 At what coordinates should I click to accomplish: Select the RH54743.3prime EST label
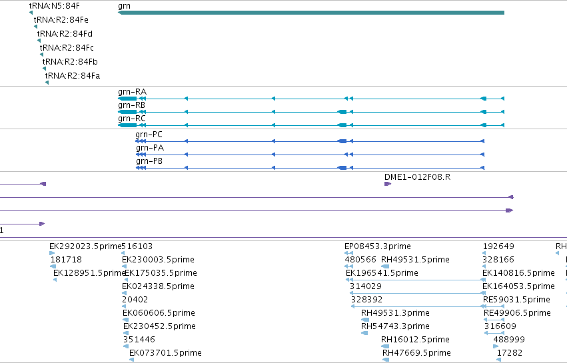tap(395, 326)
